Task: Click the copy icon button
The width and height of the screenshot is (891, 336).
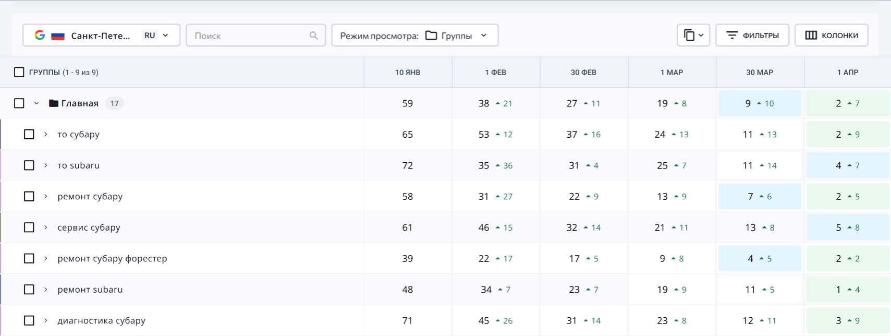Action: (689, 35)
